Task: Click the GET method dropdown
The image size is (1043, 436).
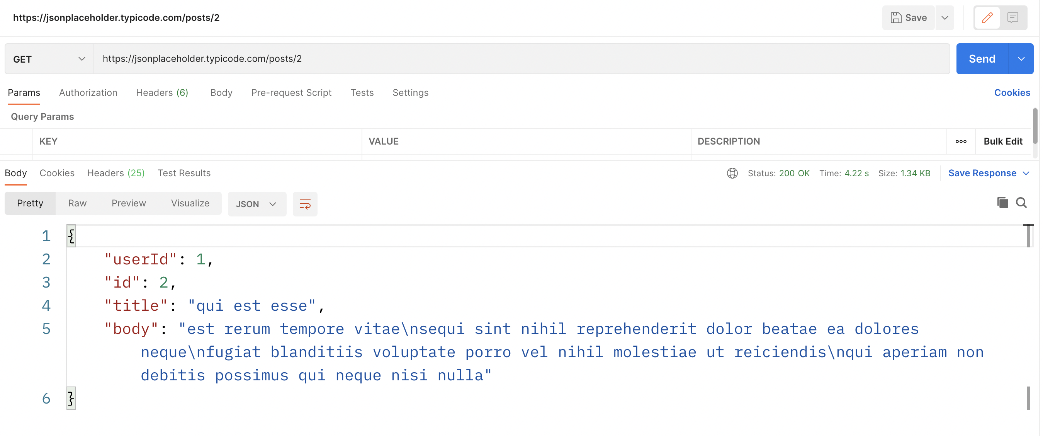Action: (x=48, y=59)
